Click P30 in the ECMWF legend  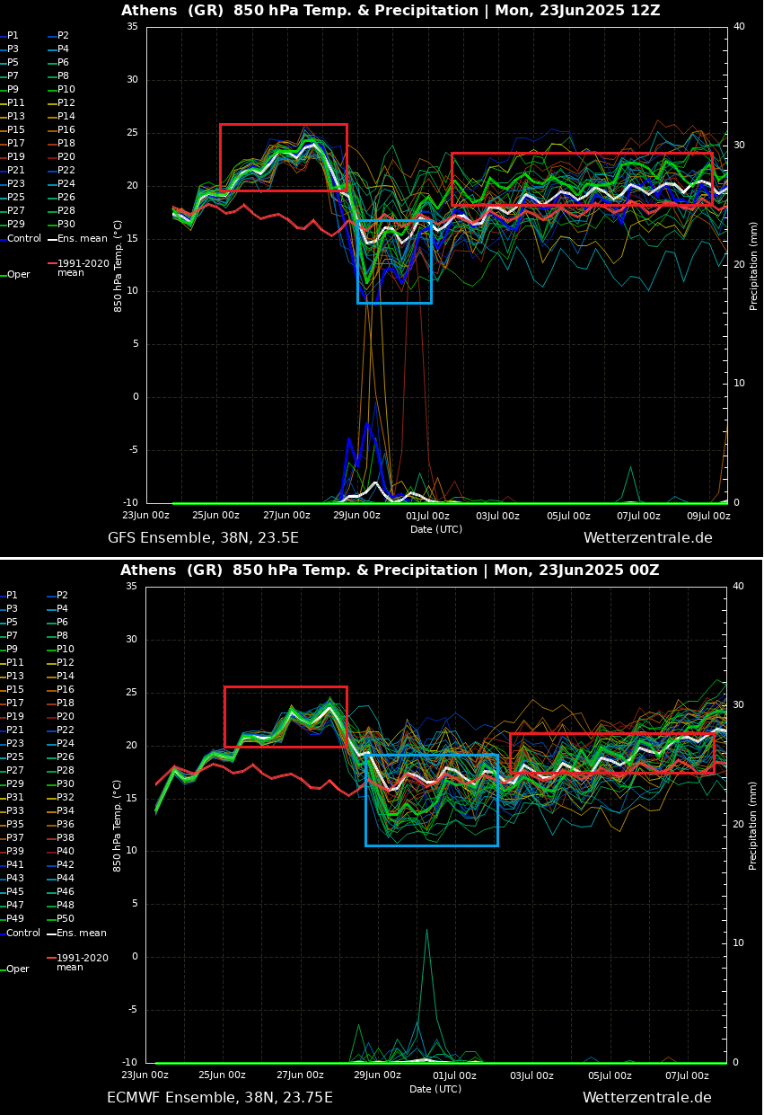click(66, 784)
